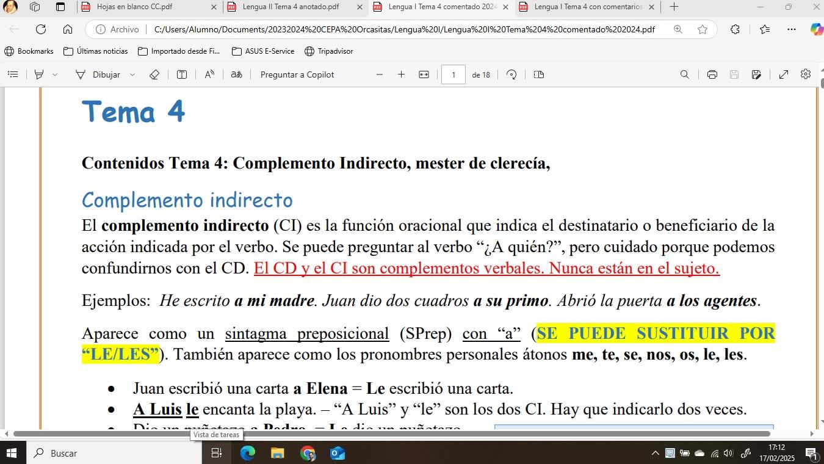Rotate the PDF page
Screen dimensions: 824x464
[x=511, y=74]
